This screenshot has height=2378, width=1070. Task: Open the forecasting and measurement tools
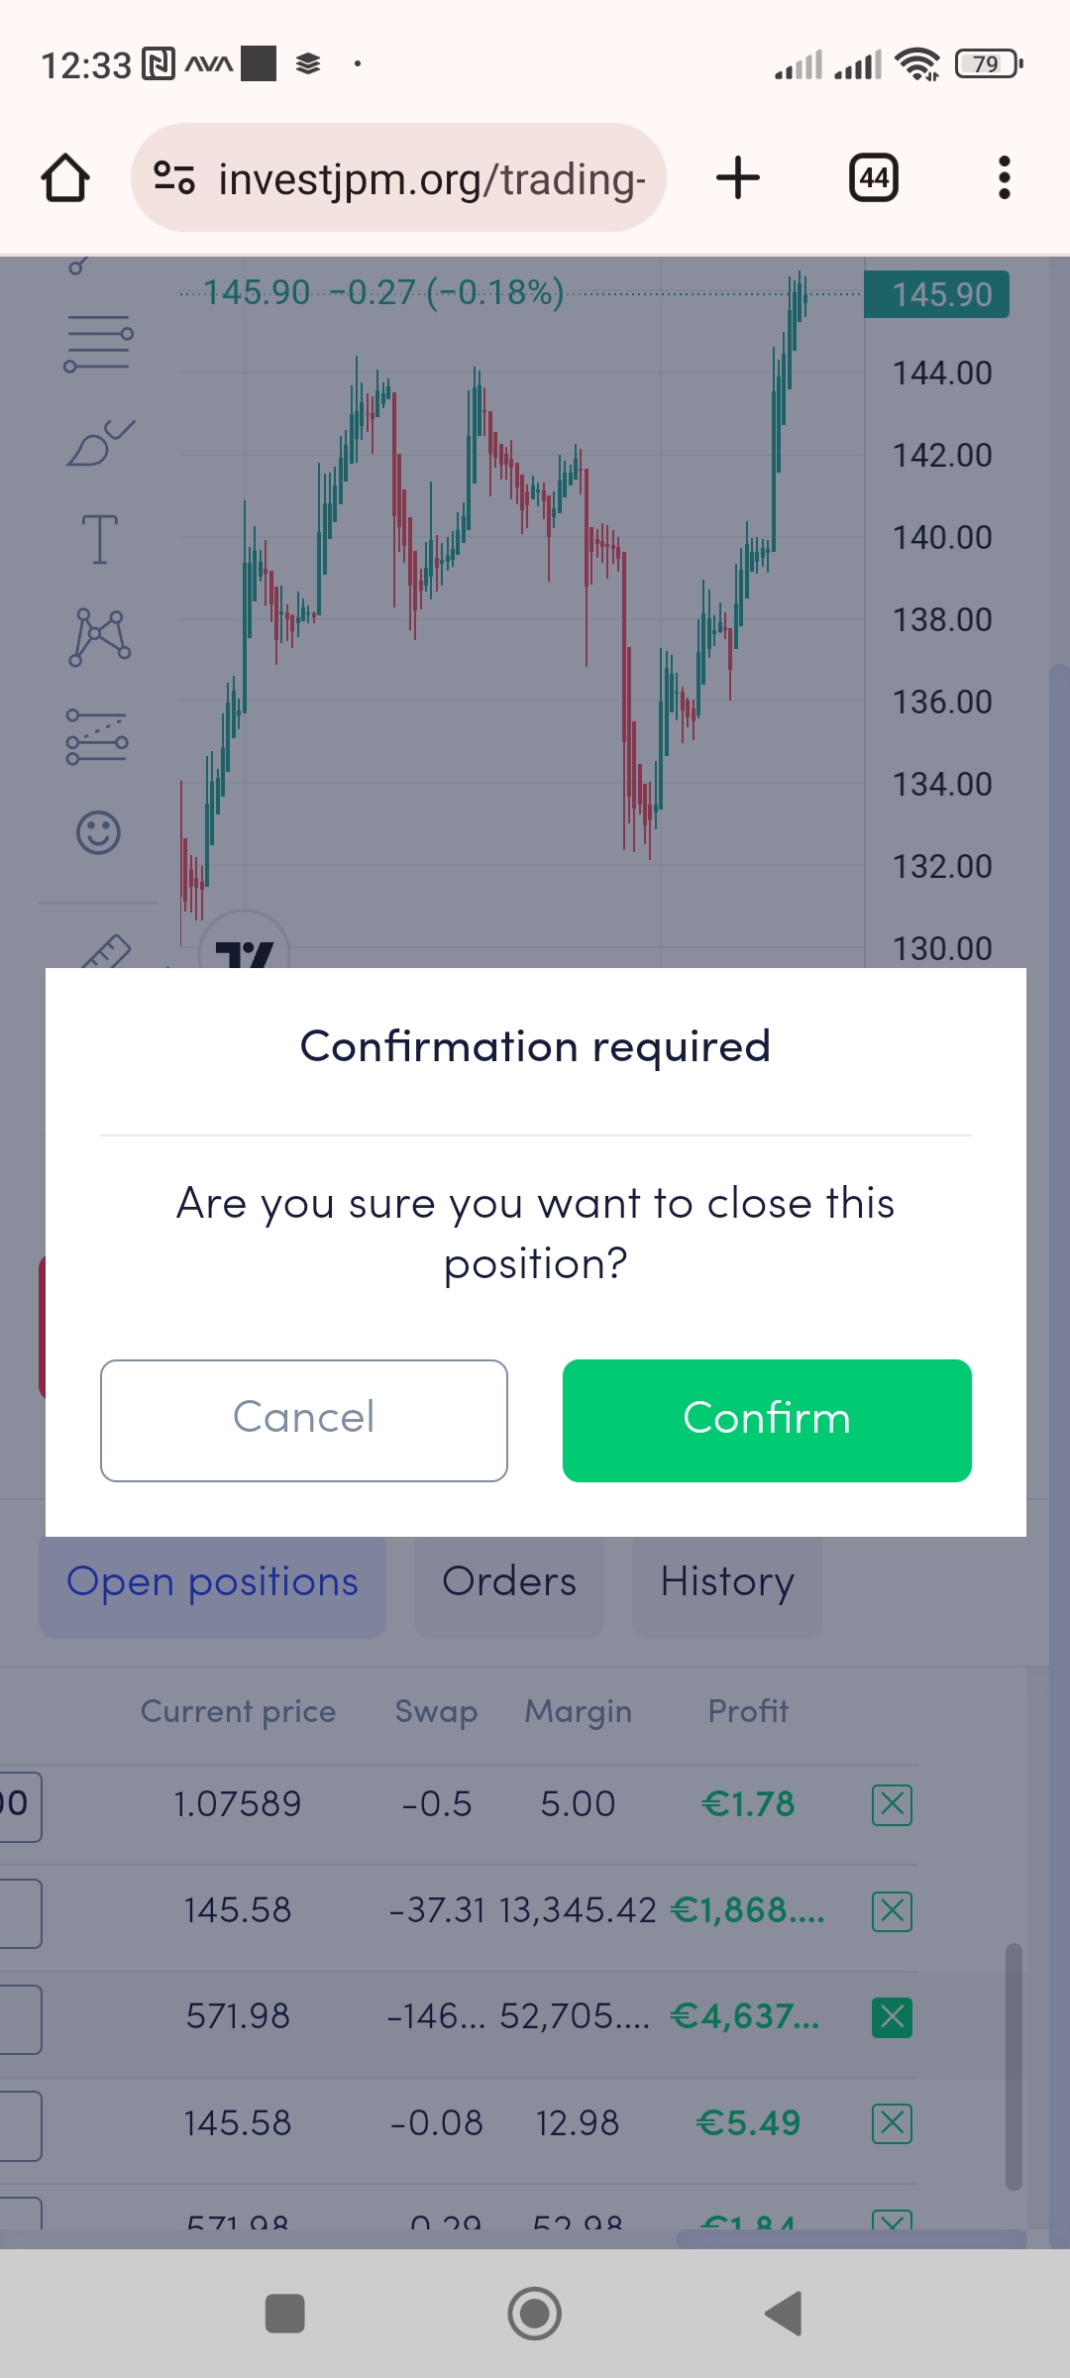click(98, 738)
